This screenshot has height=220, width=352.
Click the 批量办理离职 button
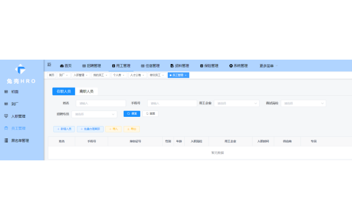tap(90, 129)
